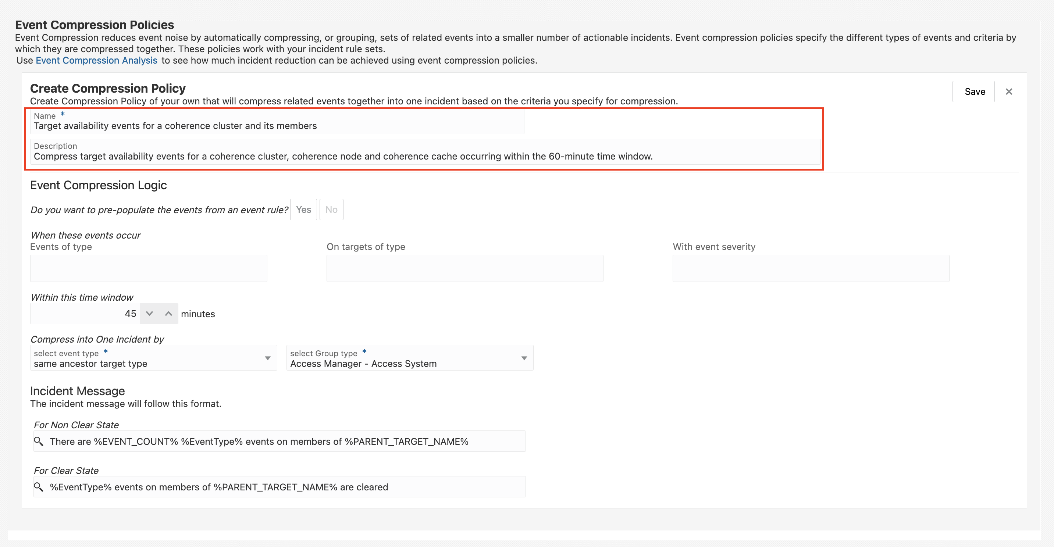The width and height of the screenshot is (1054, 547).
Task: Click the magnifier icon in Clear State field
Action: click(x=39, y=486)
